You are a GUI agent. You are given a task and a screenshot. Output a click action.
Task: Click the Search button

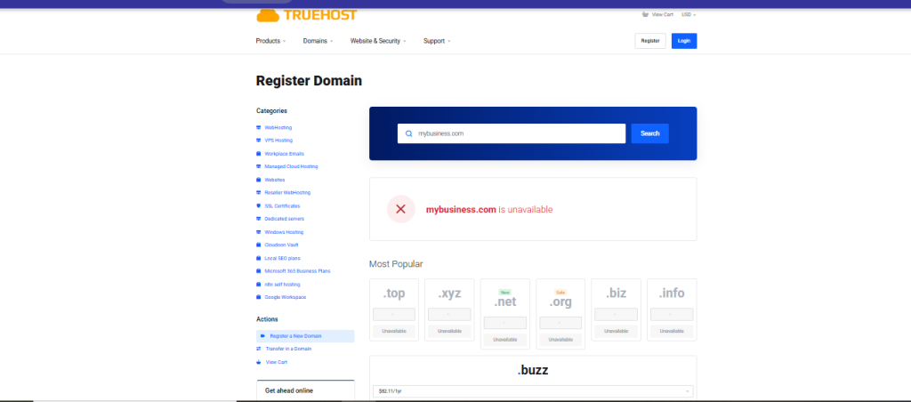coord(649,133)
